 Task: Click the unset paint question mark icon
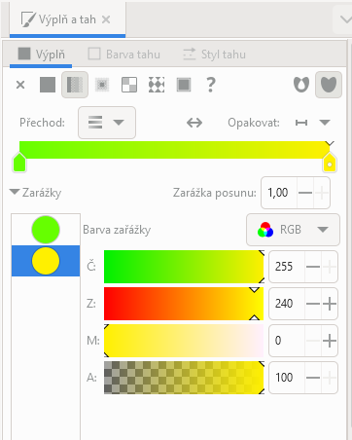211,85
